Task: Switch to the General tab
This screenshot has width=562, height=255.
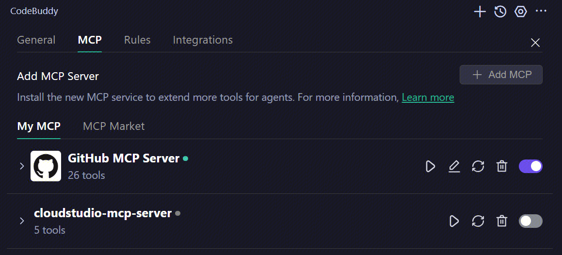Action: pyautogui.click(x=36, y=40)
